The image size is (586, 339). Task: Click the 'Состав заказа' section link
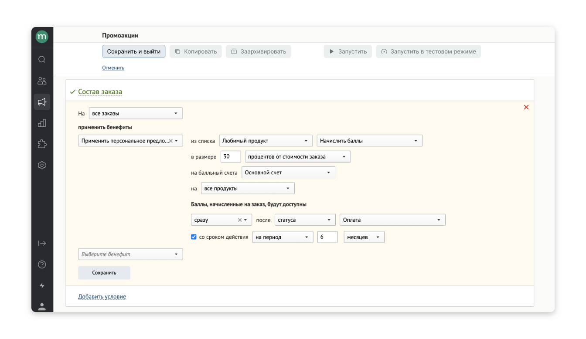(x=100, y=92)
